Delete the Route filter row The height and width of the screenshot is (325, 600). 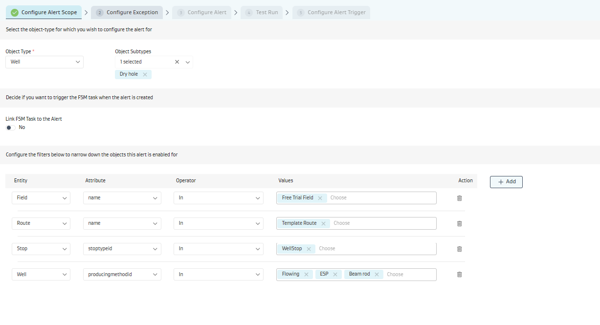point(459,223)
